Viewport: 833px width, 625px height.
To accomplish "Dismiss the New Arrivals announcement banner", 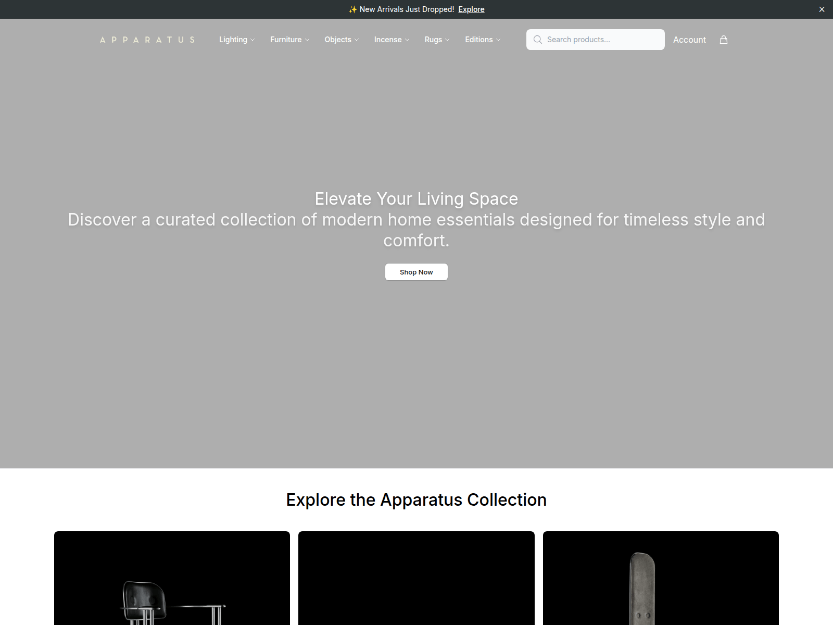I will coord(822,9).
